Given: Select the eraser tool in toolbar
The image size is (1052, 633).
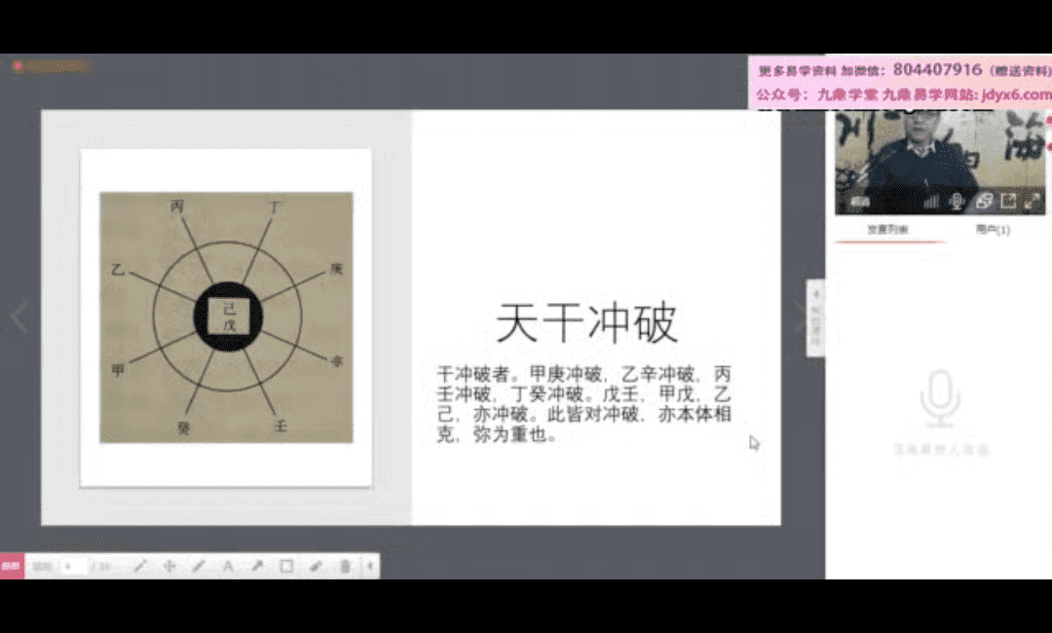Looking at the screenshot, I should click(316, 566).
